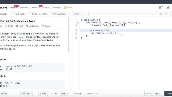The image size is (172, 97).
Task: Open the Interview menu item
Action: coord(36,8)
